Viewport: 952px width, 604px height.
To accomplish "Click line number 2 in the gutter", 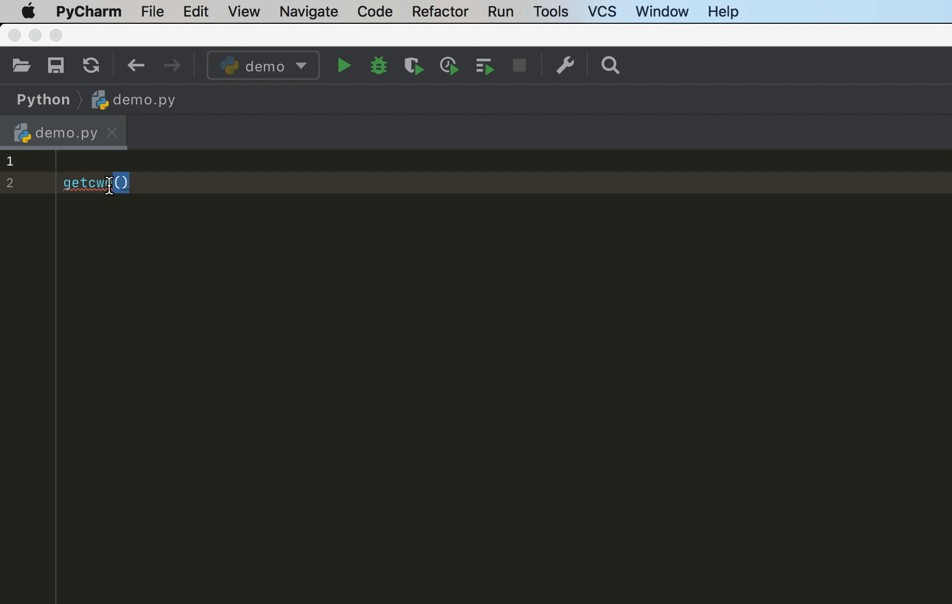I will [10, 183].
